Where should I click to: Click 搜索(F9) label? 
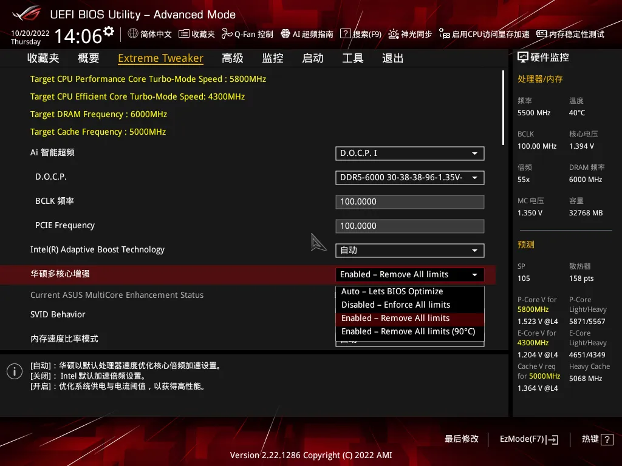pos(367,34)
